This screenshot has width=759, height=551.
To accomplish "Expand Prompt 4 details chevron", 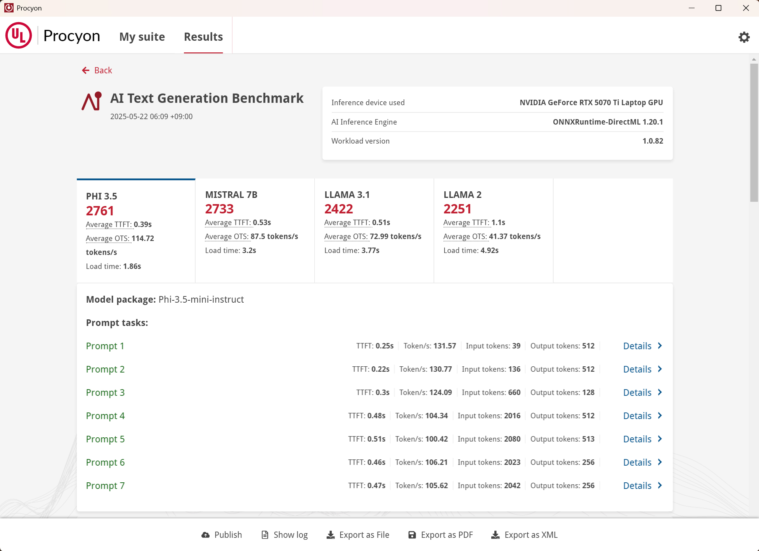I will pos(660,416).
